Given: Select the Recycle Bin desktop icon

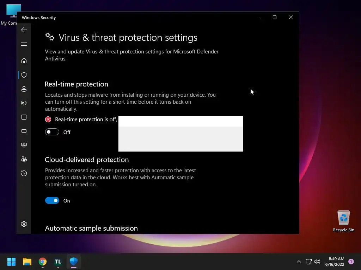Looking at the screenshot, I should [x=343, y=221].
